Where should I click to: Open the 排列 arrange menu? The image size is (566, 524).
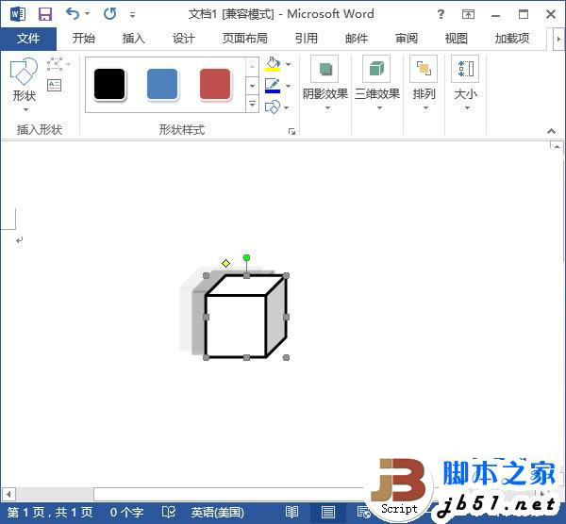pyautogui.click(x=424, y=83)
